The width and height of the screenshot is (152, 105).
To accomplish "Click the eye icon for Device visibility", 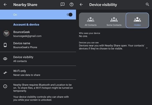I will click(5, 59).
